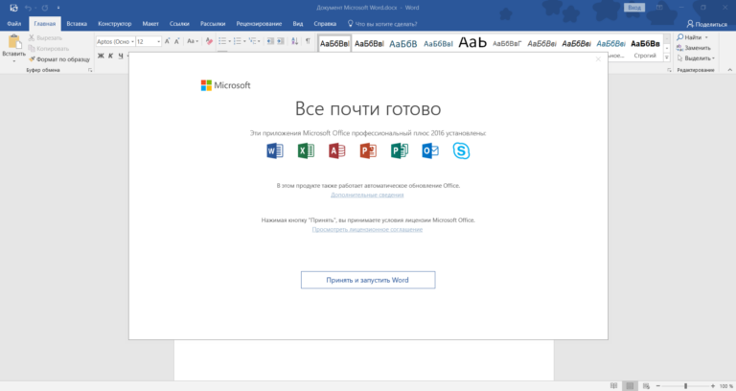Click Найти search button

coord(689,37)
